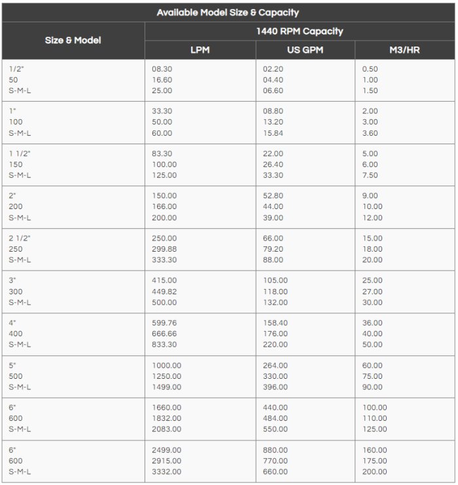Click the 299.88 LPM value
Image resolution: width=458 pixels, height=485 pixels.
tap(164, 249)
